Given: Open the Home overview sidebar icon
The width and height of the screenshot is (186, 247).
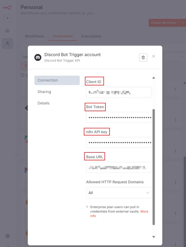Looking at the screenshot, I should click(8, 31).
